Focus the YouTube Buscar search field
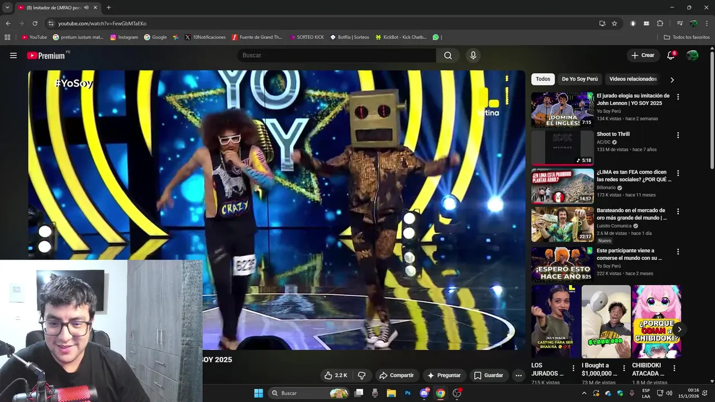715x402 pixels. point(337,55)
